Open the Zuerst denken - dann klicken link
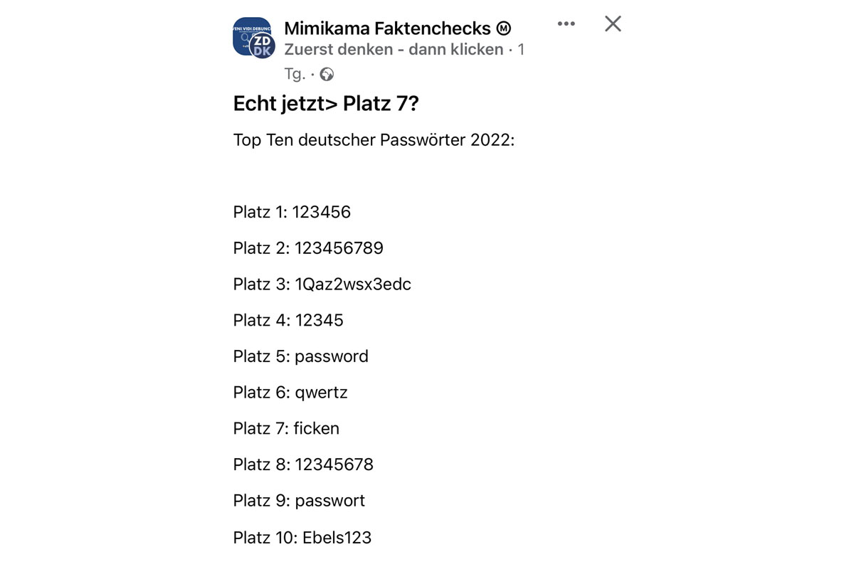854x569 pixels. point(393,50)
